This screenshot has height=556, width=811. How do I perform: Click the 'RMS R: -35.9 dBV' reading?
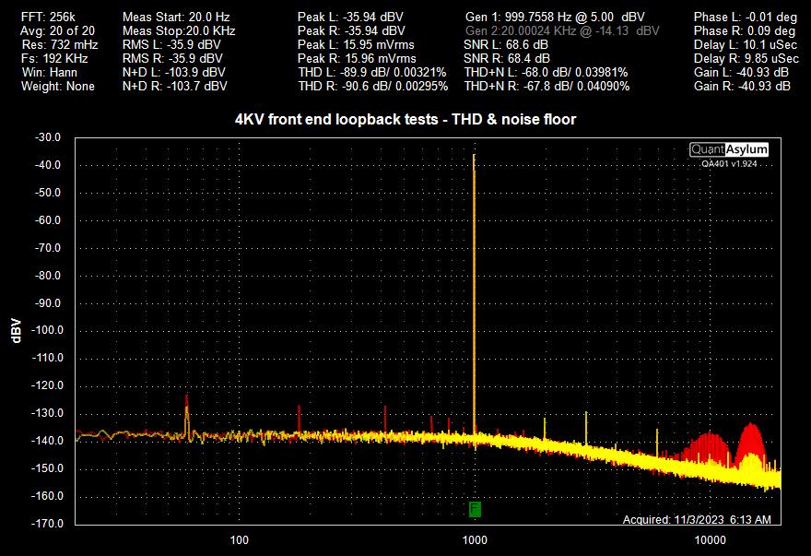tap(172, 58)
